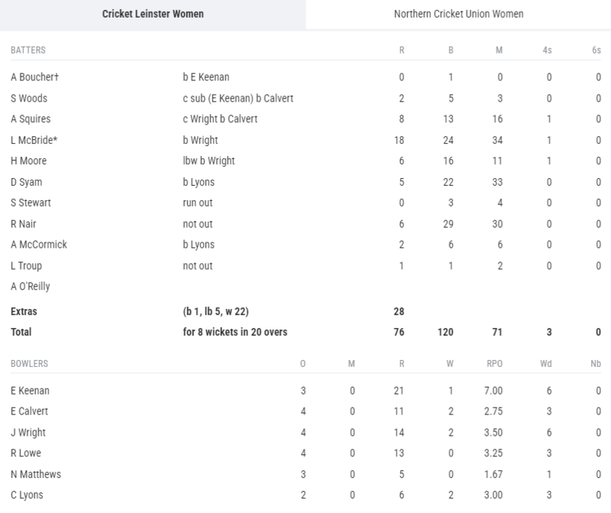Viewport: 611px width, 513px height.
Task: Open R Nair's player profile
Action: pos(24,224)
